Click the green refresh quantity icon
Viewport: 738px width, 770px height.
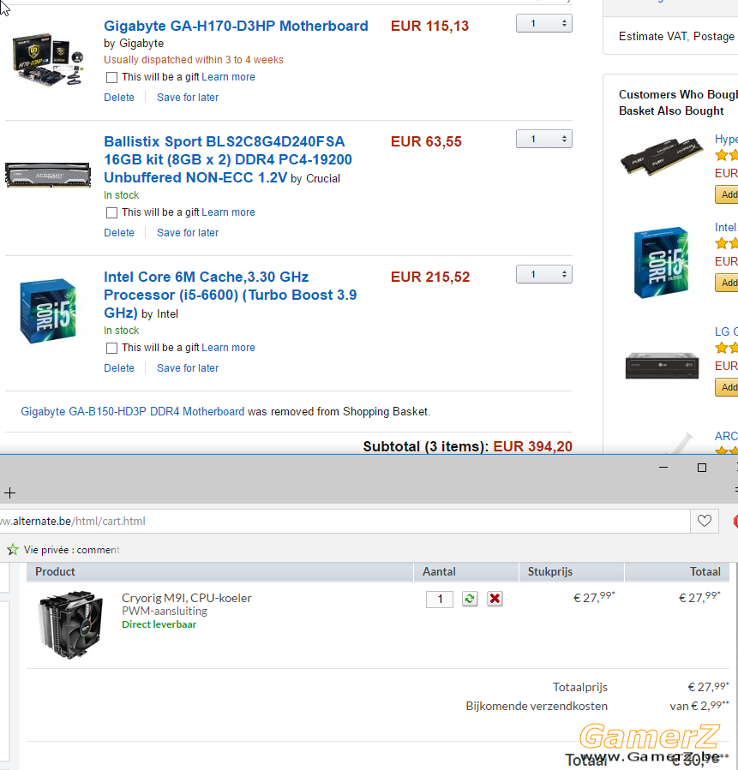(x=470, y=599)
